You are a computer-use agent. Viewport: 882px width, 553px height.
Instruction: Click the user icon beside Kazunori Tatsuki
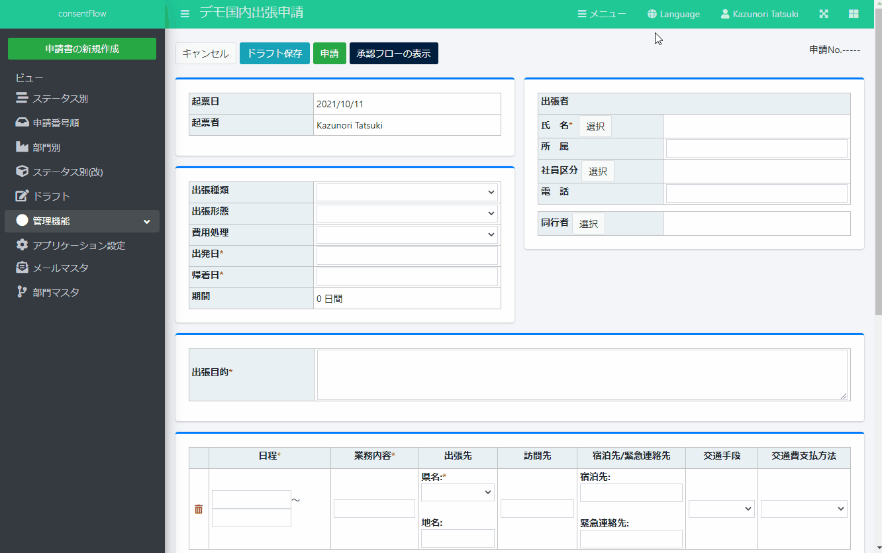click(x=725, y=14)
